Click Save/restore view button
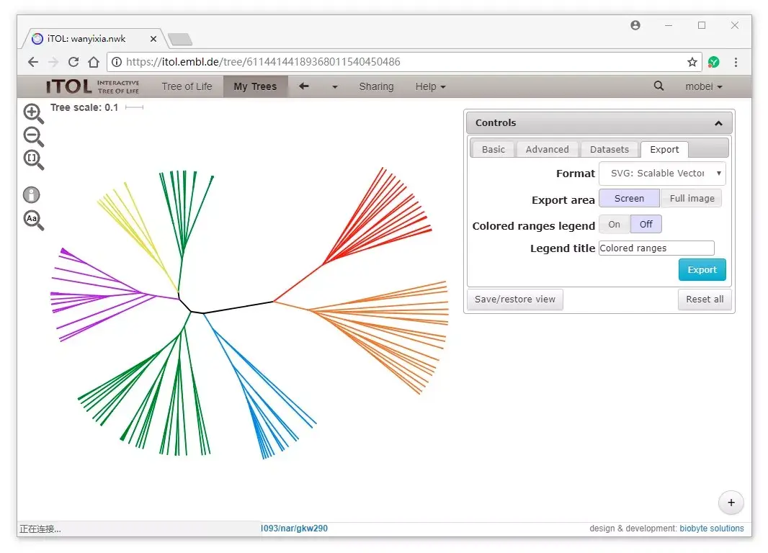This screenshot has width=768, height=553. pyautogui.click(x=515, y=300)
